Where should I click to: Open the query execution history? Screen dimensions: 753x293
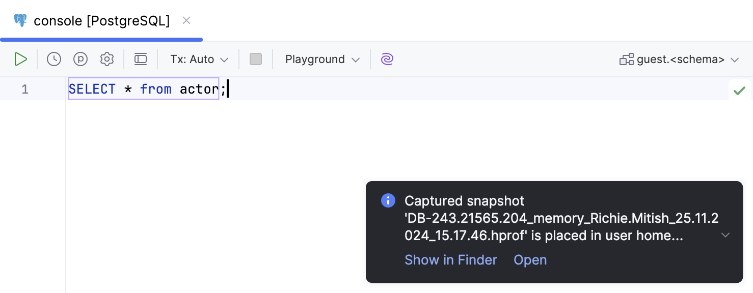[53, 59]
